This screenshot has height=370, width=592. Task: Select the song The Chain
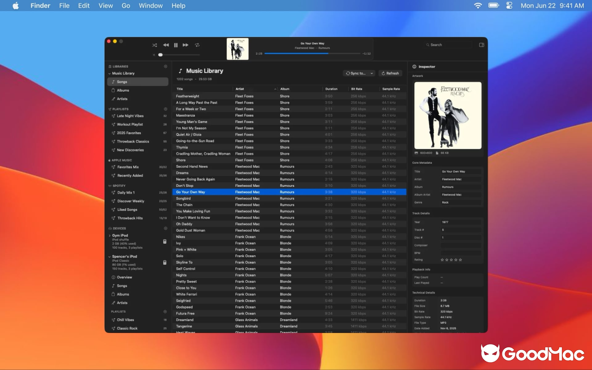[x=290, y=205]
